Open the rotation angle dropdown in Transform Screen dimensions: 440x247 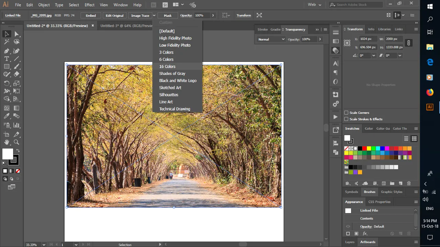coord(374,56)
